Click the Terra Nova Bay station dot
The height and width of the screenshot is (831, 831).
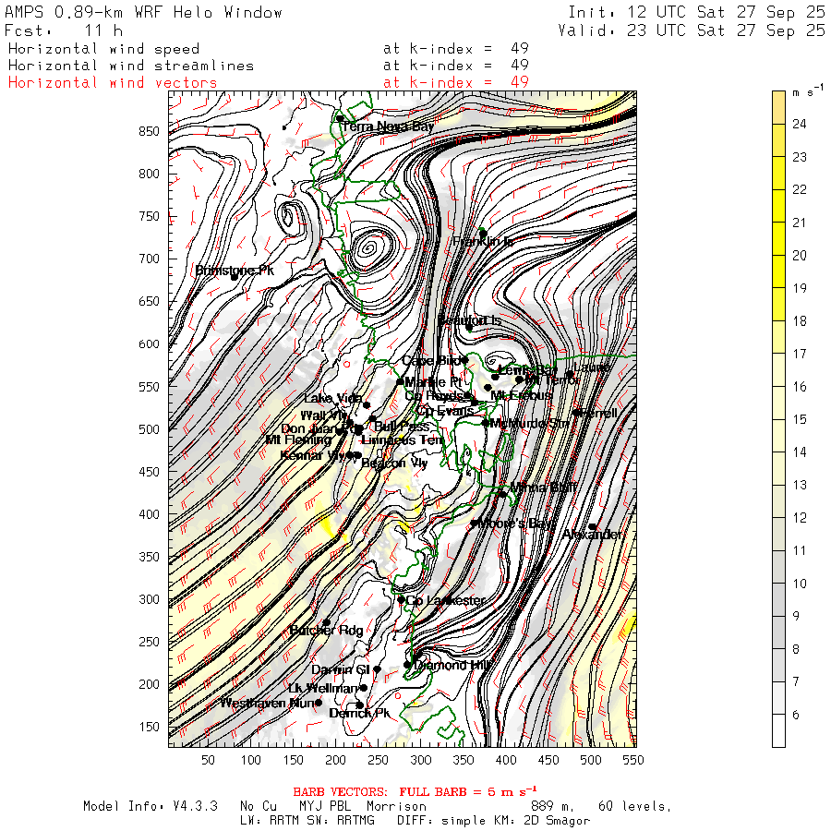pyautogui.click(x=340, y=118)
